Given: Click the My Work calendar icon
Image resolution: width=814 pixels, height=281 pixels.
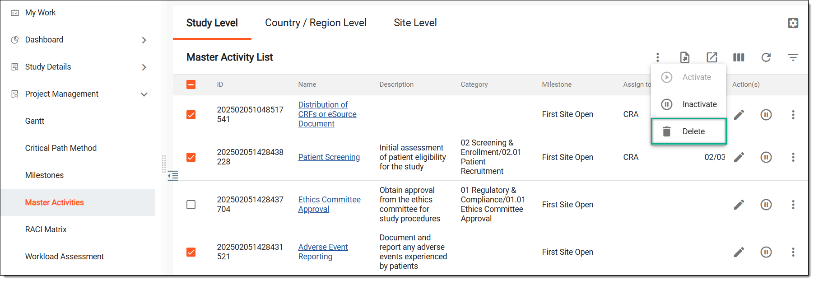Looking at the screenshot, I should [15, 13].
